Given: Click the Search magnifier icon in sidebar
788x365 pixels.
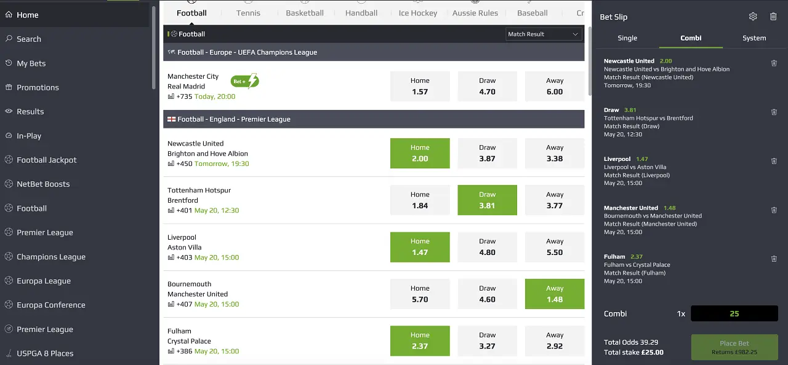Looking at the screenshot, I should coord(9,39).
